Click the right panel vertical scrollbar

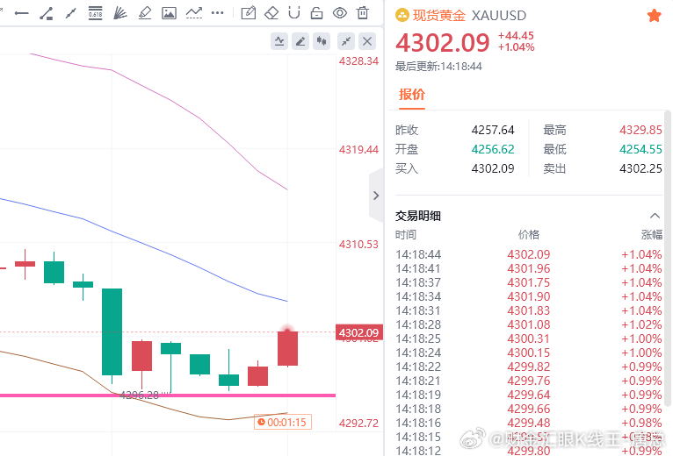click(668, 258)
